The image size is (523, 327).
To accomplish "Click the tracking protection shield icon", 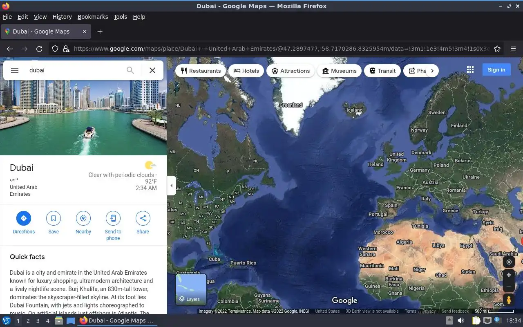I will [x=55, y=49].
